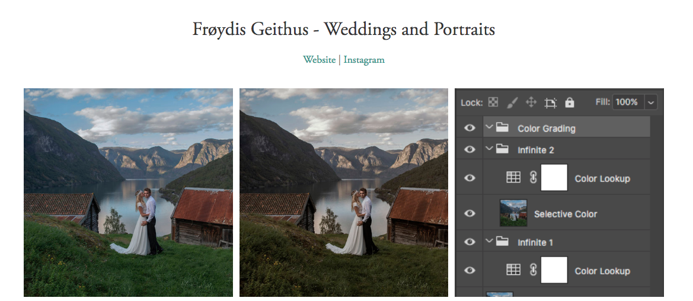Hide the Color Grading group
The height and width of the screenshot is (301, 693).
tap(470, 128)
